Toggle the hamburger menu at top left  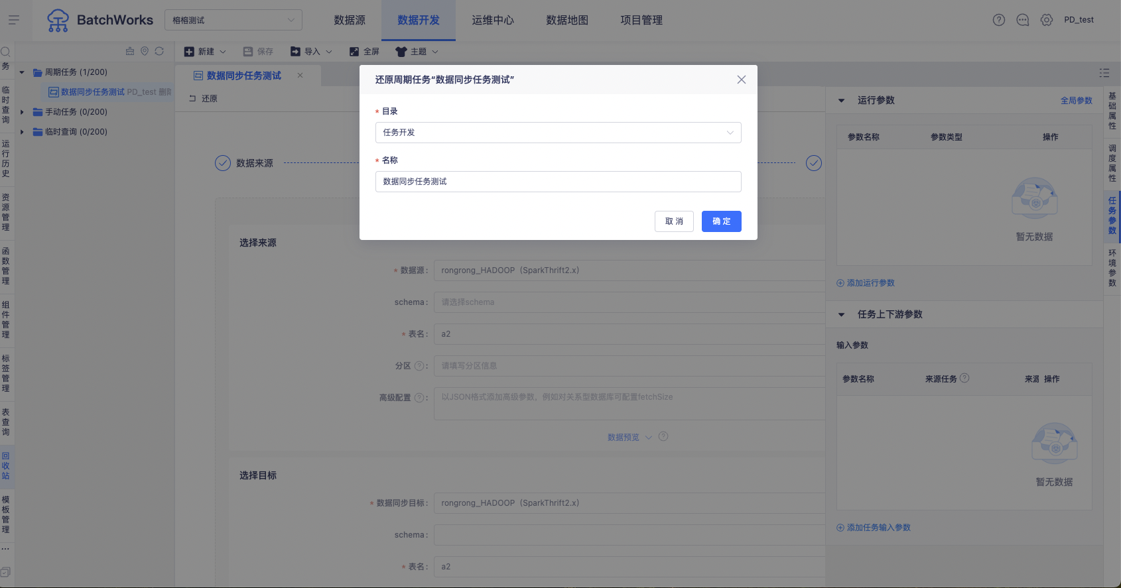tap(14, 20)
